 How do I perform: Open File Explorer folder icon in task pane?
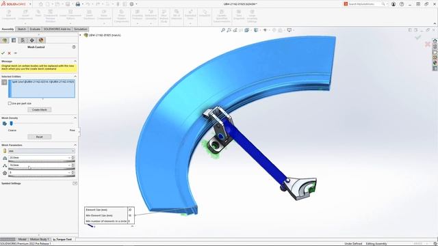pos(435,52)
